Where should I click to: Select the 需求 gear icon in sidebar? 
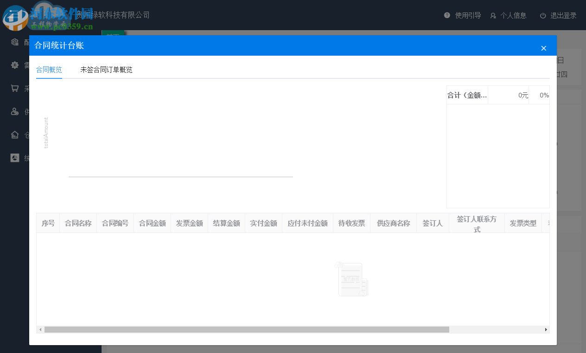14,65
